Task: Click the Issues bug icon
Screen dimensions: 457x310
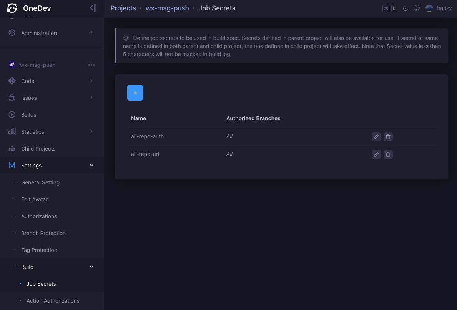Action: pos(12,98)
